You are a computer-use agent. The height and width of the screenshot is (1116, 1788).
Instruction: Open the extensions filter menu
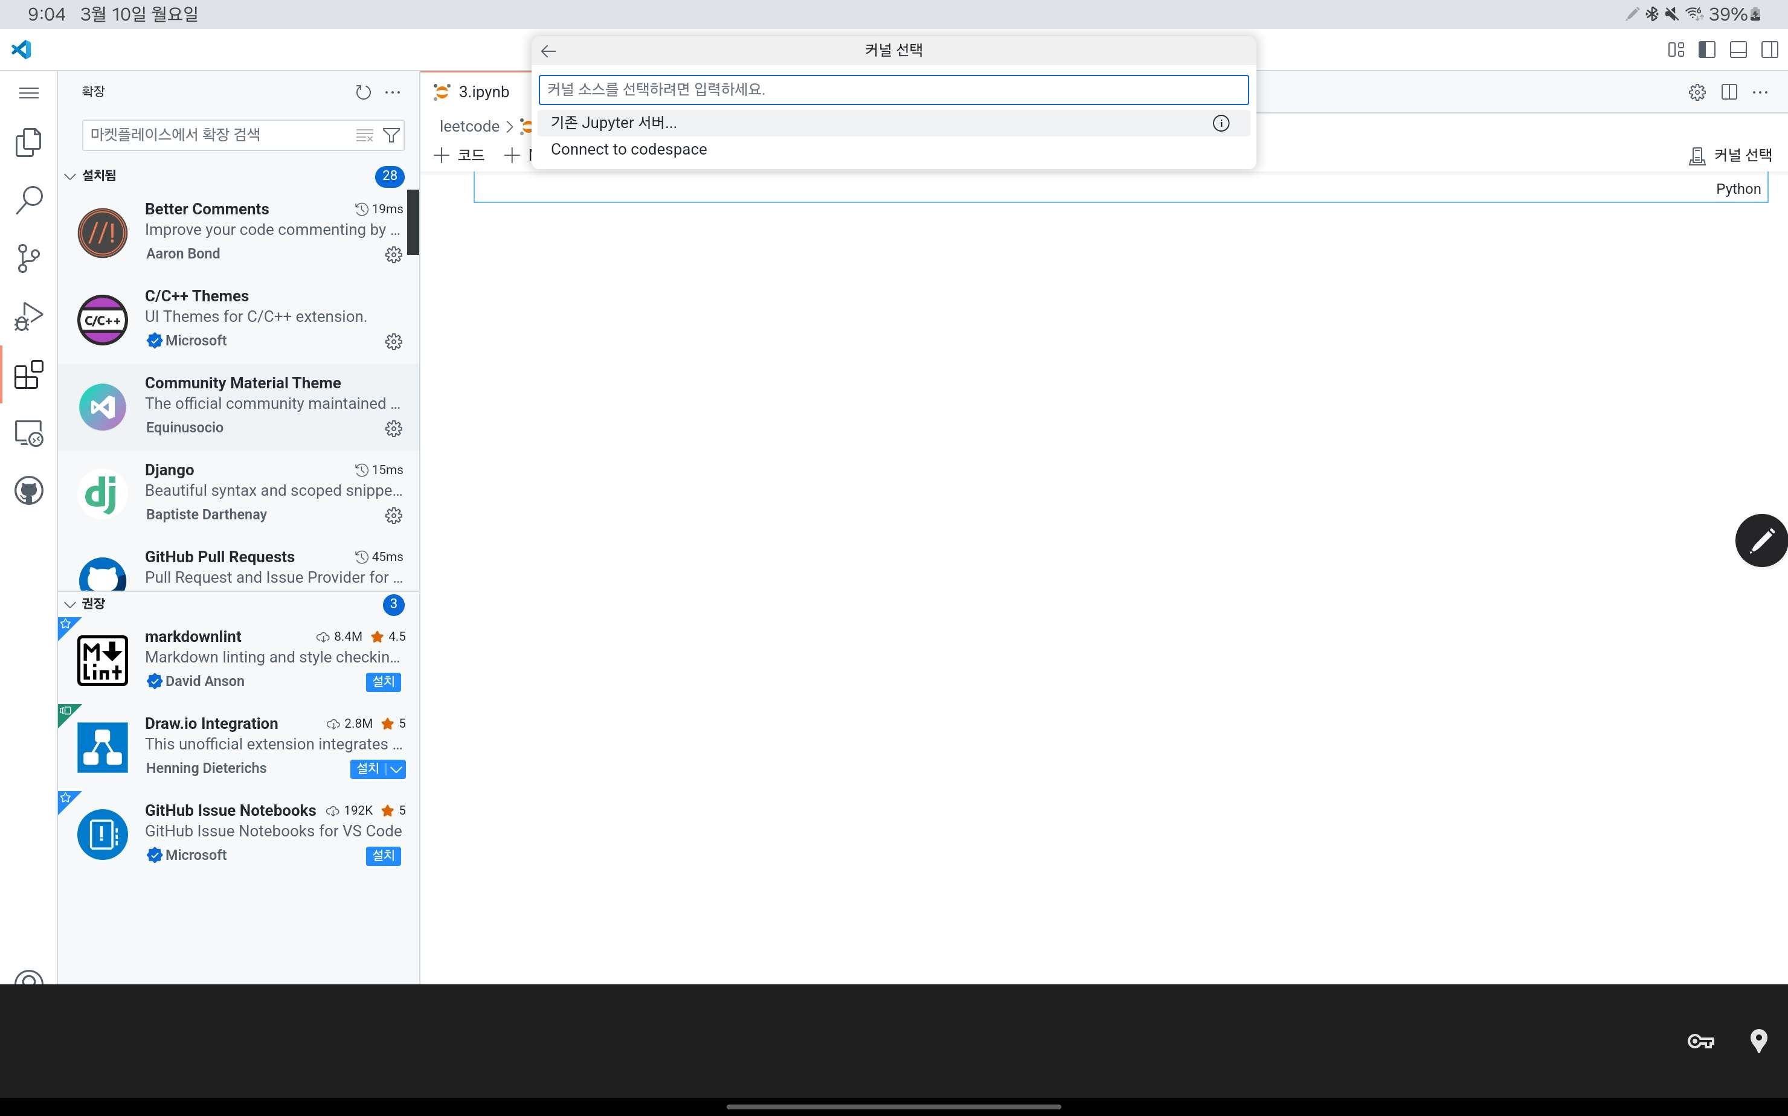[x=391, y=135]
